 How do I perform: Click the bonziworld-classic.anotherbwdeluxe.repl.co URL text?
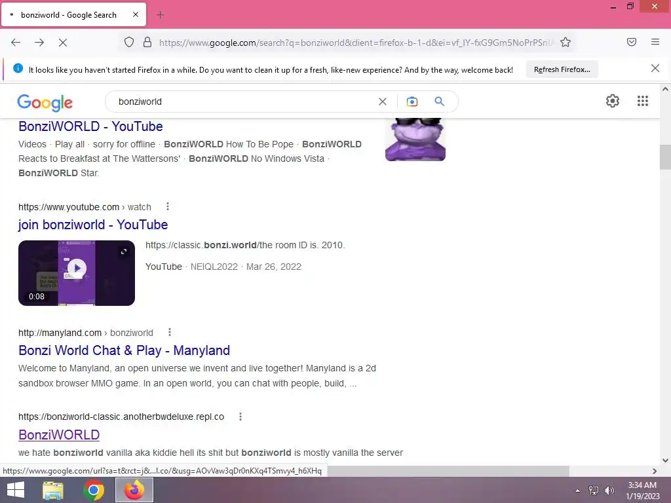[121, 417]
